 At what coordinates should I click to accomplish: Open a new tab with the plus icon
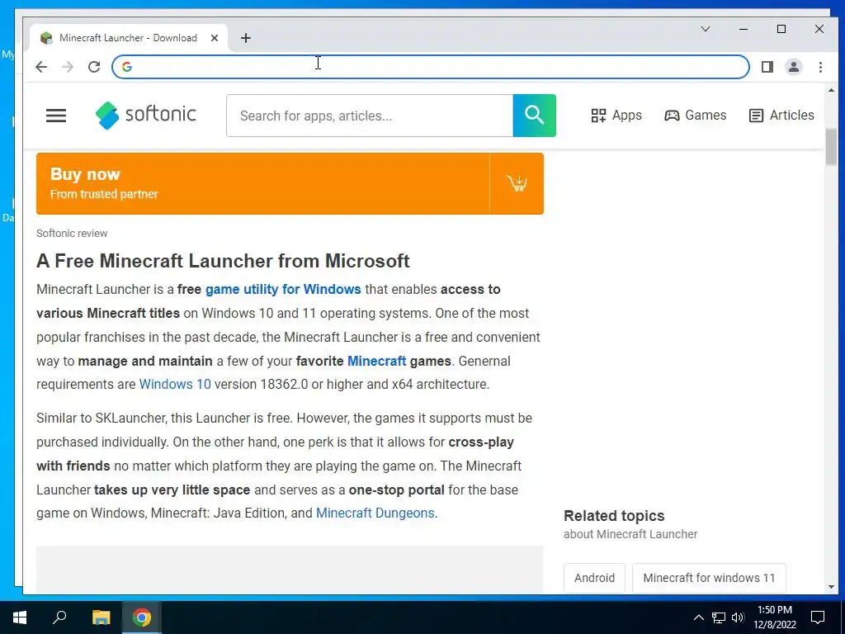[x=246, y=38]
